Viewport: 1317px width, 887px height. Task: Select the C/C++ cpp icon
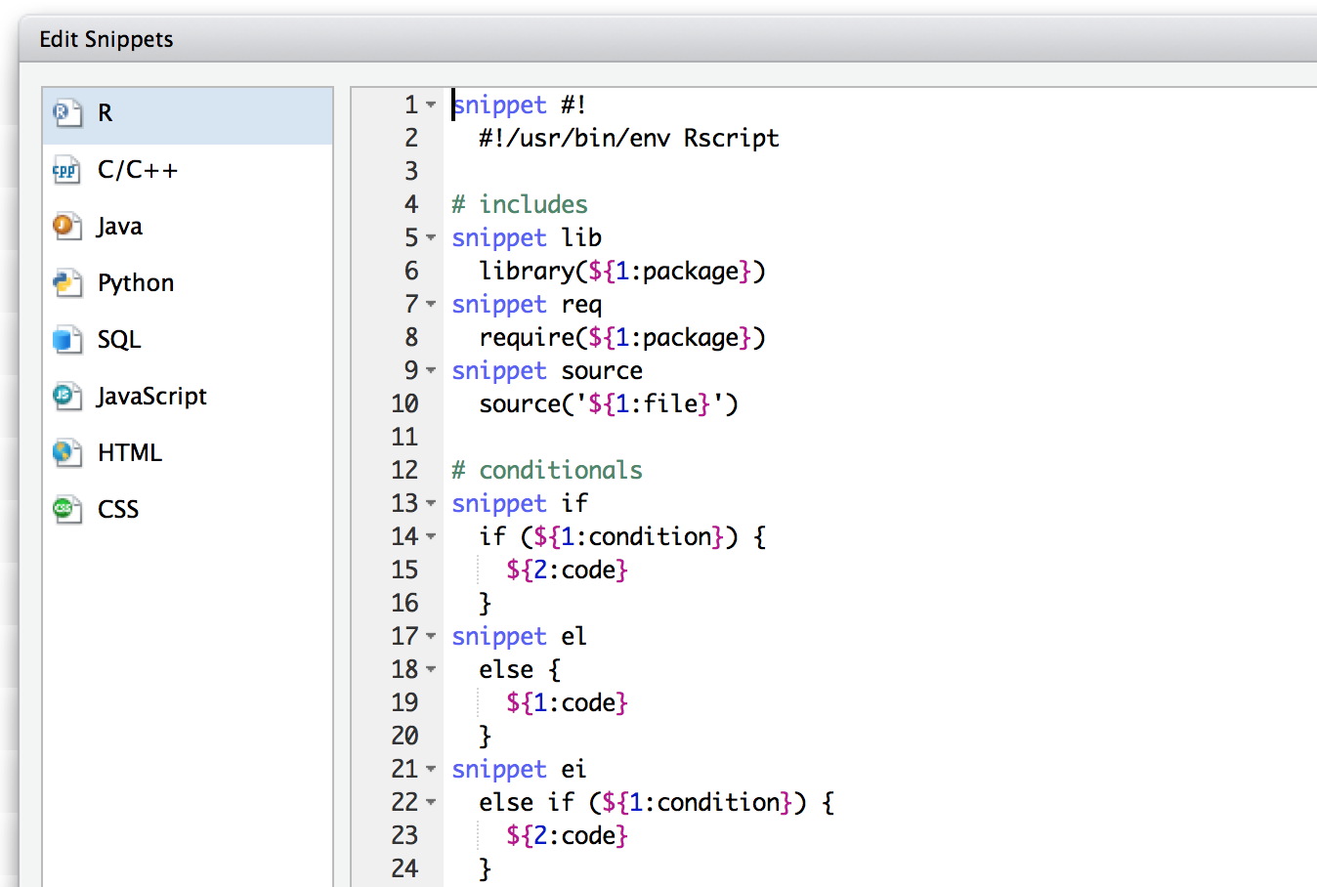pyautogui.click(x=64, y=169)
